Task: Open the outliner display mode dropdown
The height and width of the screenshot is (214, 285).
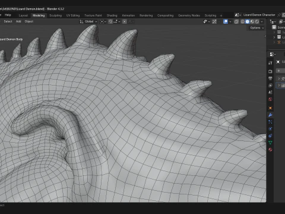Action: click(281, 21)
